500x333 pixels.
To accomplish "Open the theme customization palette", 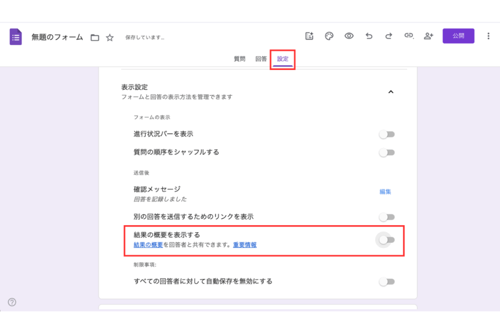I will pos(328,36).
